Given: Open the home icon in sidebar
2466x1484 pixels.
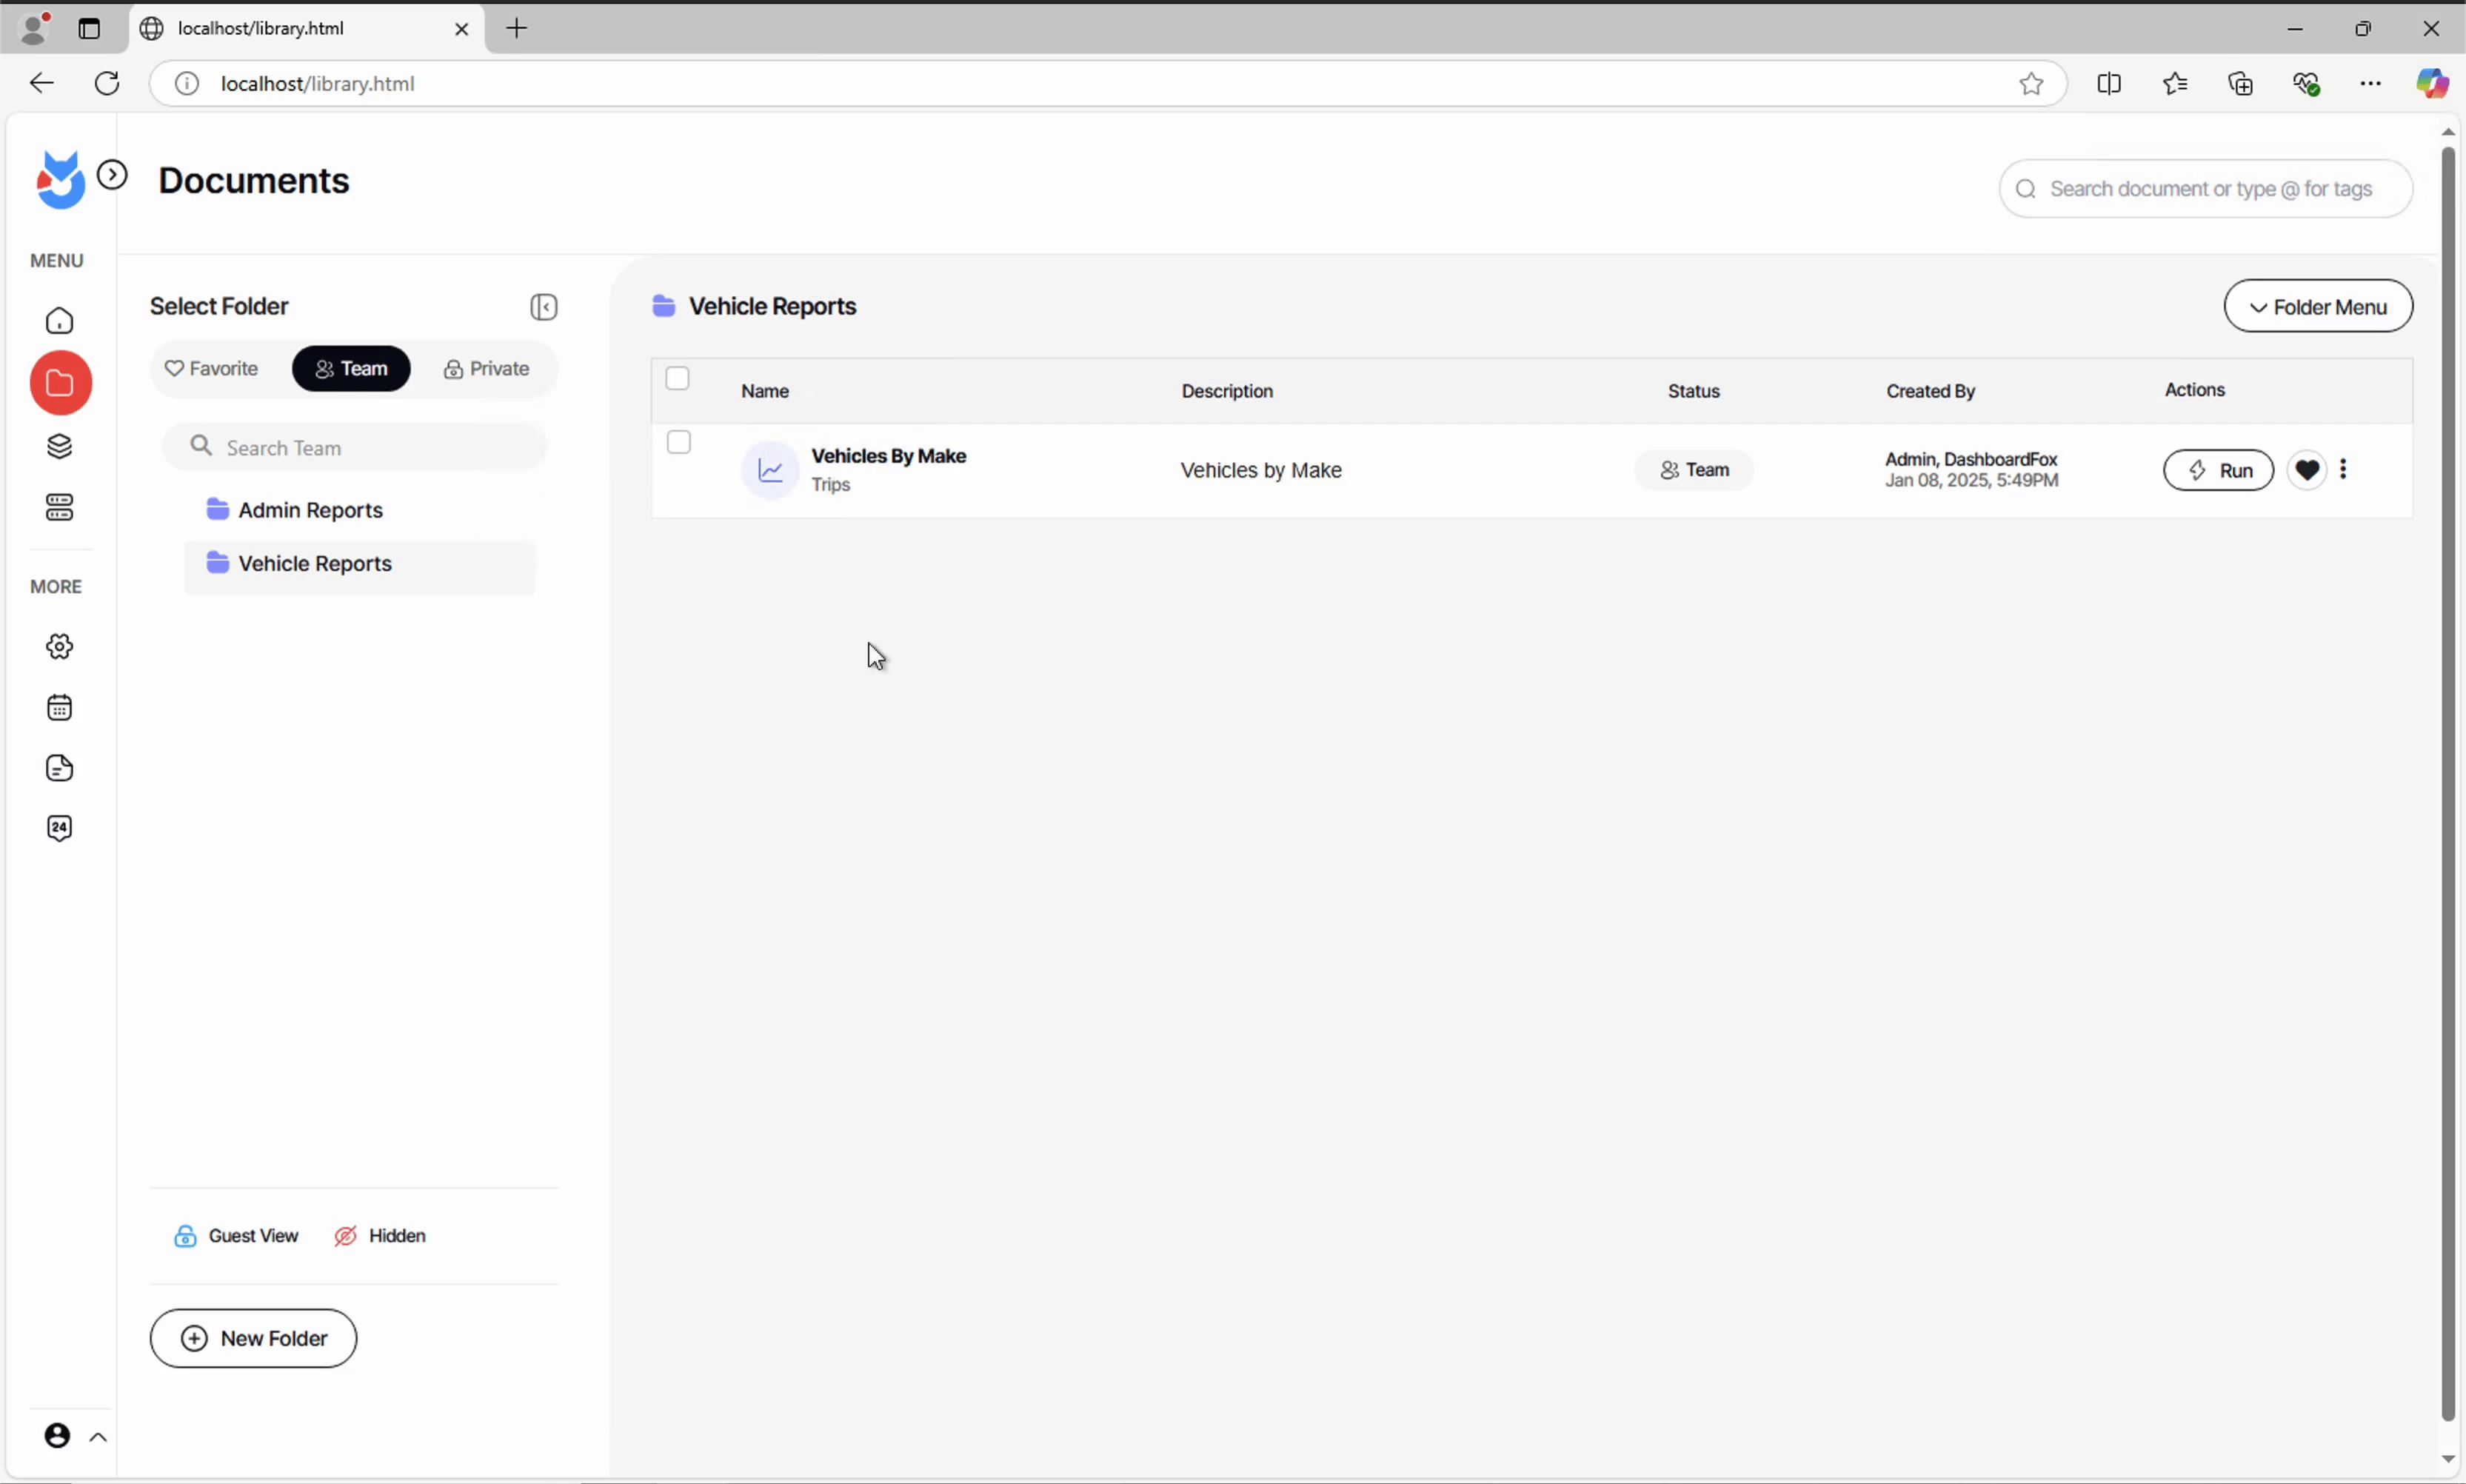Looking at the screenshot, I should point(60,321).
